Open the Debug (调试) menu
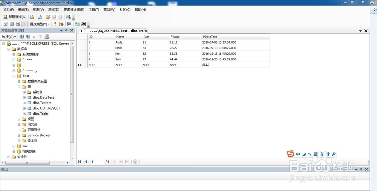This screenshot has width=377, height=191. (x=54, y=10)
